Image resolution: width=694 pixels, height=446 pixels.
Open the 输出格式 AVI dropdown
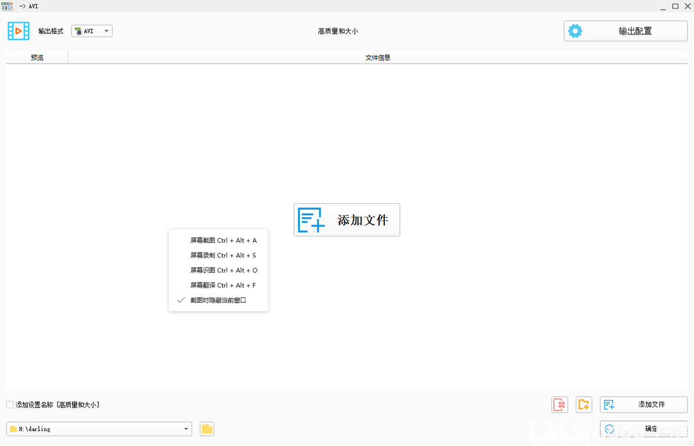point(91,31)
